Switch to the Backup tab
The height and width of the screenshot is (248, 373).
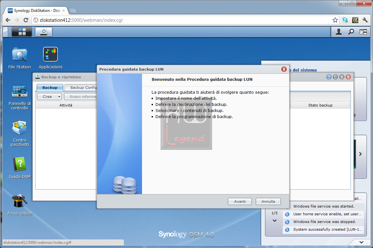50,87
